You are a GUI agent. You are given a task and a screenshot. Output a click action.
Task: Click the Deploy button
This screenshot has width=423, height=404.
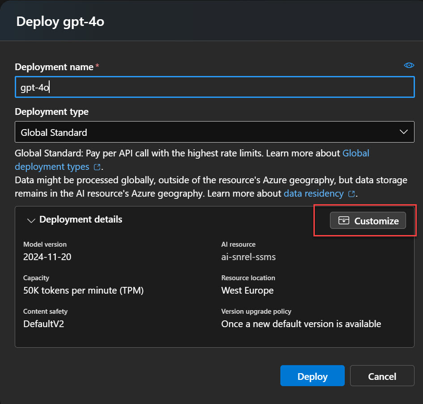(313, 376)
